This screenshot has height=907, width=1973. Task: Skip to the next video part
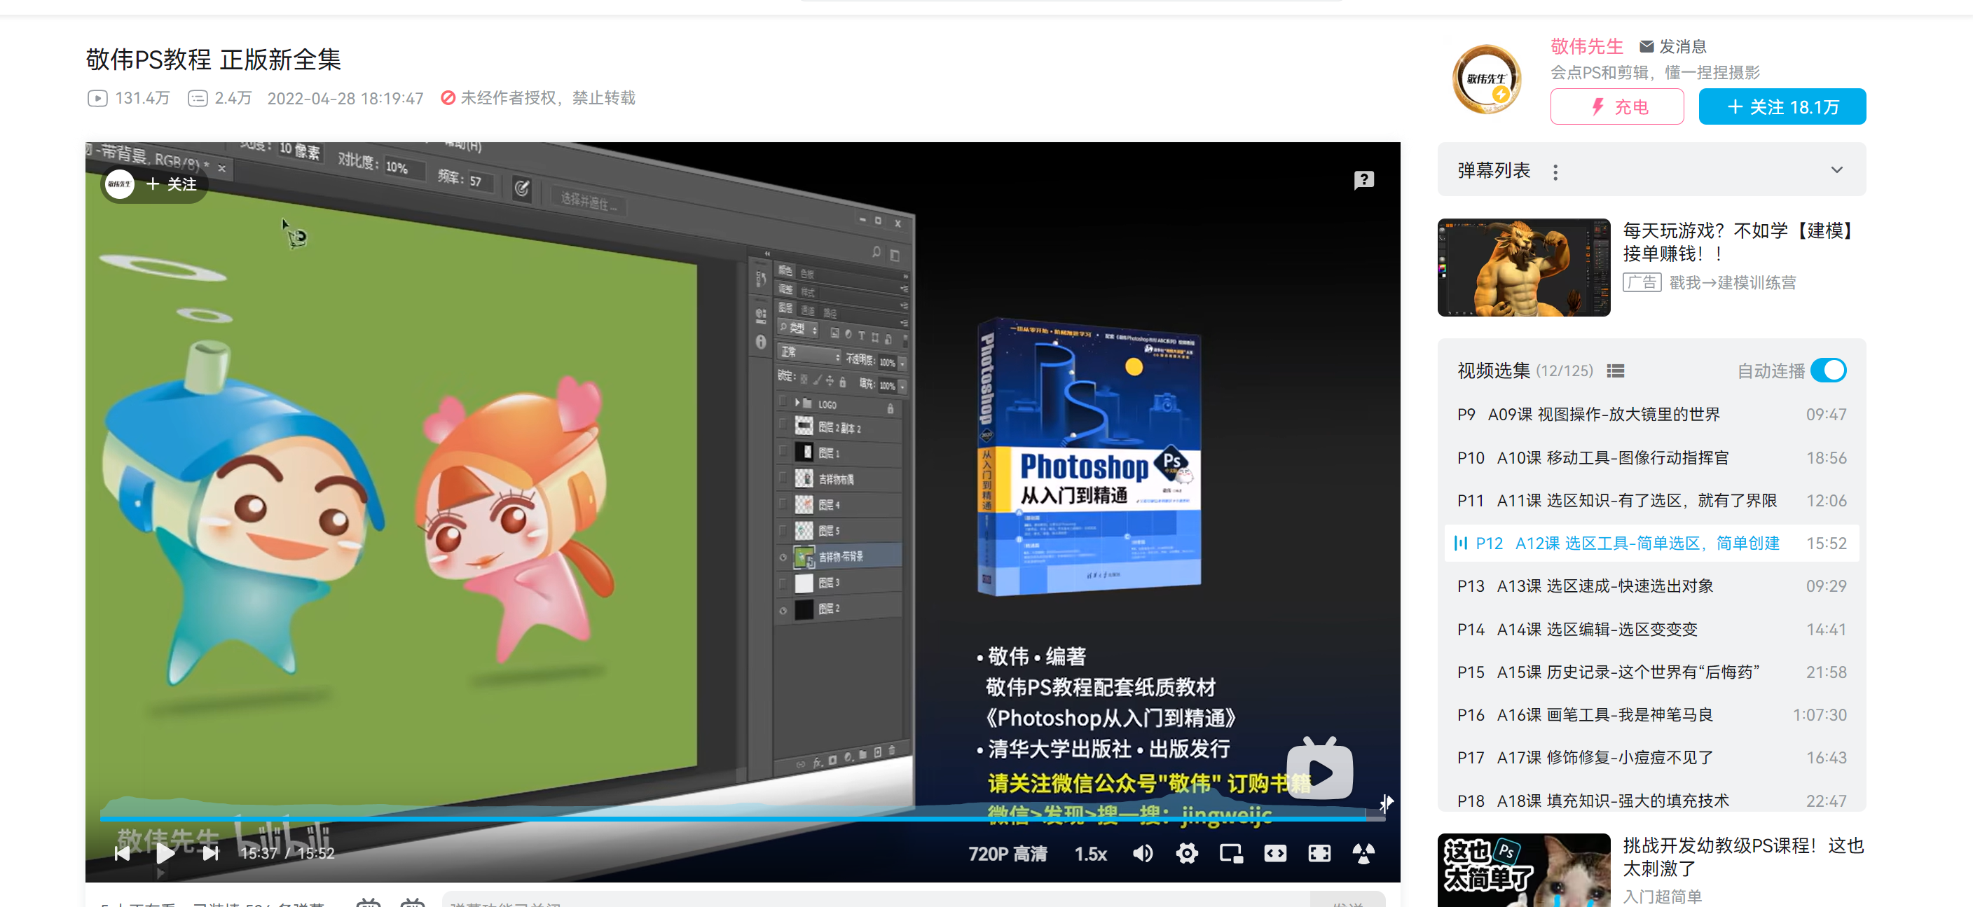pyautogui.click(x=211, y=854)
